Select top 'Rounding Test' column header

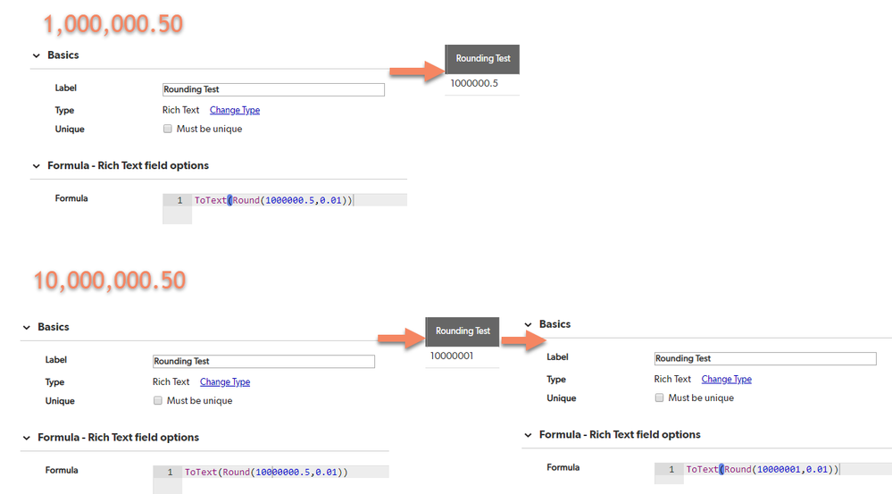pos(482,59)
